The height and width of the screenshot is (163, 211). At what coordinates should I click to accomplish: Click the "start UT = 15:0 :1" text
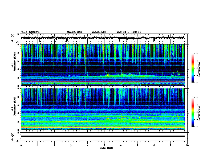point(129,32)
